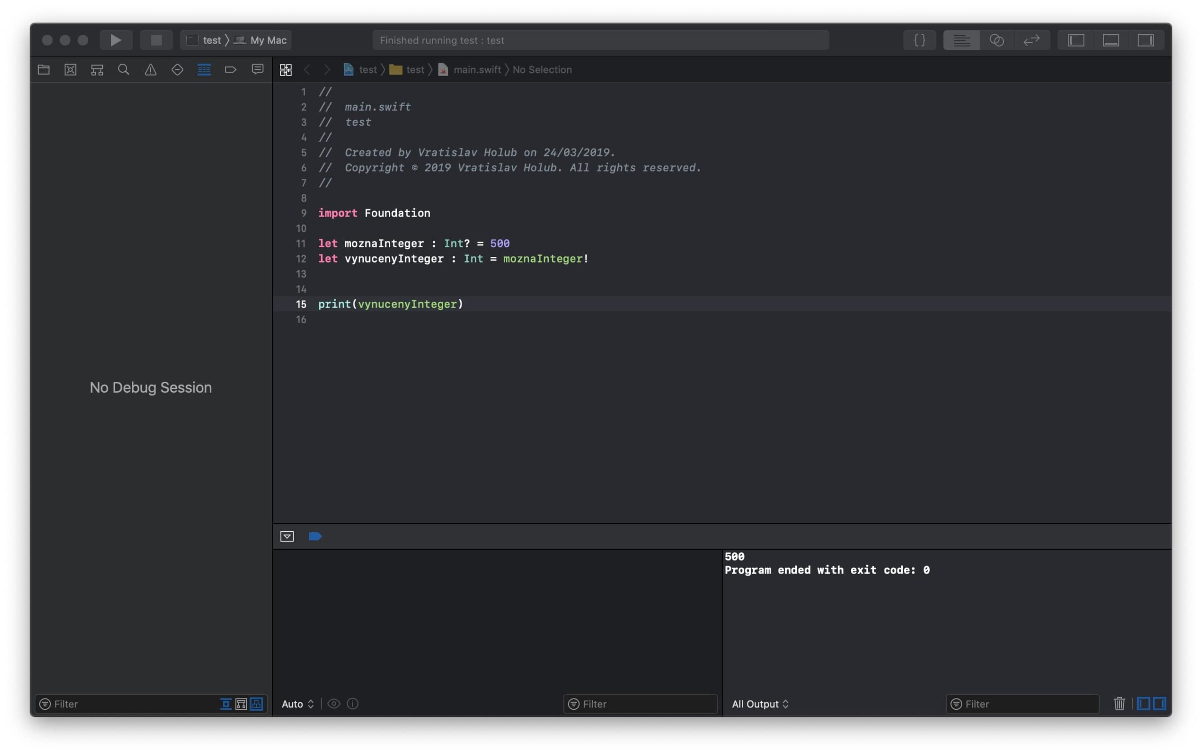Toggle the left Navigator panel

(1076, 40)
